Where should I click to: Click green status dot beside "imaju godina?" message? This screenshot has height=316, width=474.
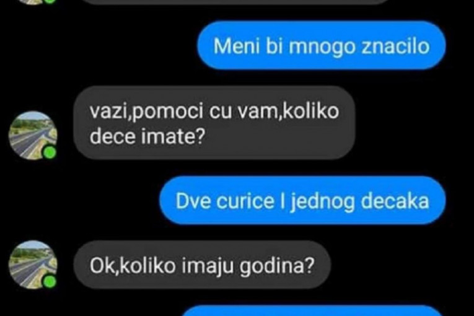(50, 282)
